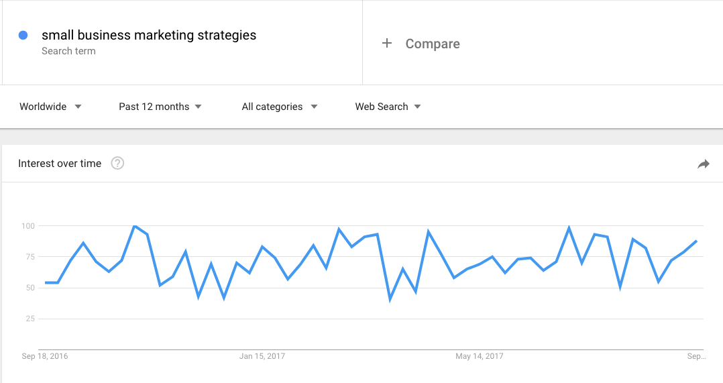
Task: Click the blue dot color indicator
Action: 23,35
